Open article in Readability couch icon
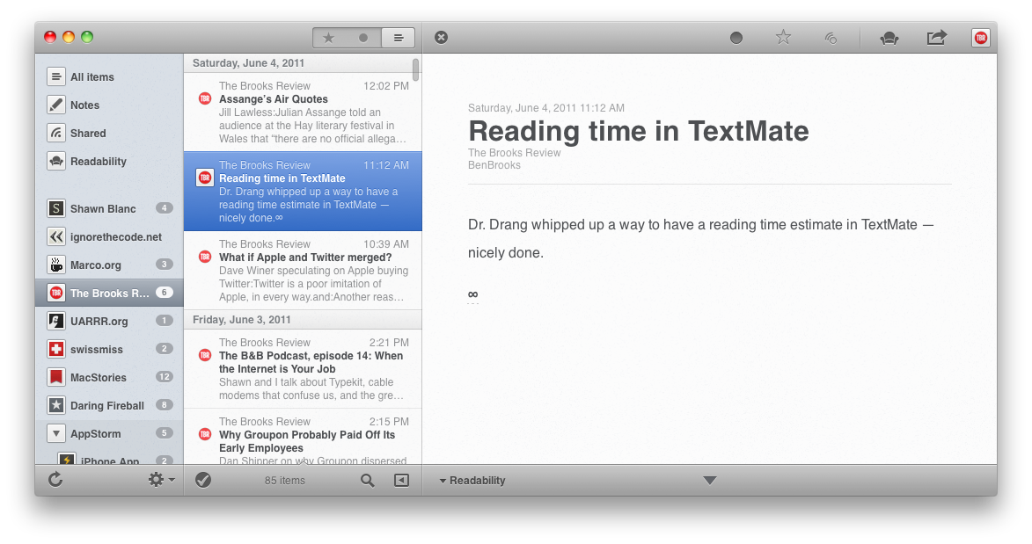The height and width of the screenshot is (544, 1032). point(889,38)
